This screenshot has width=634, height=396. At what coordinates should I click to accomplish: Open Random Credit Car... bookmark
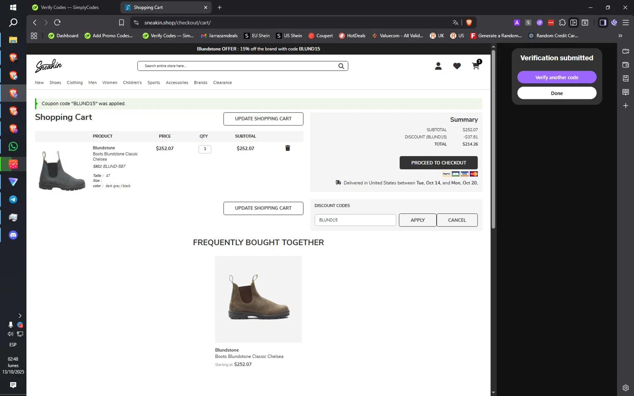(x=553, y=36)
